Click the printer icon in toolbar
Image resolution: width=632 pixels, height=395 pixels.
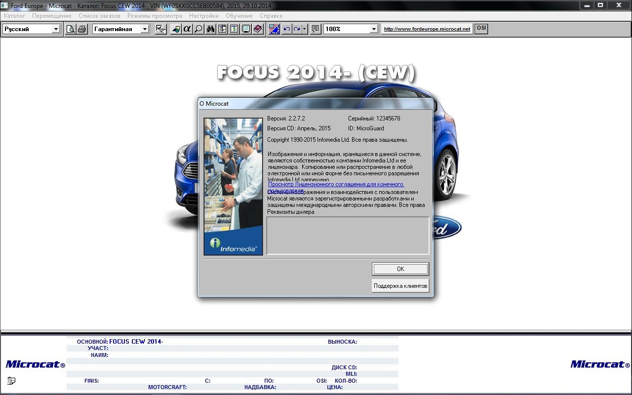[82, 29]
